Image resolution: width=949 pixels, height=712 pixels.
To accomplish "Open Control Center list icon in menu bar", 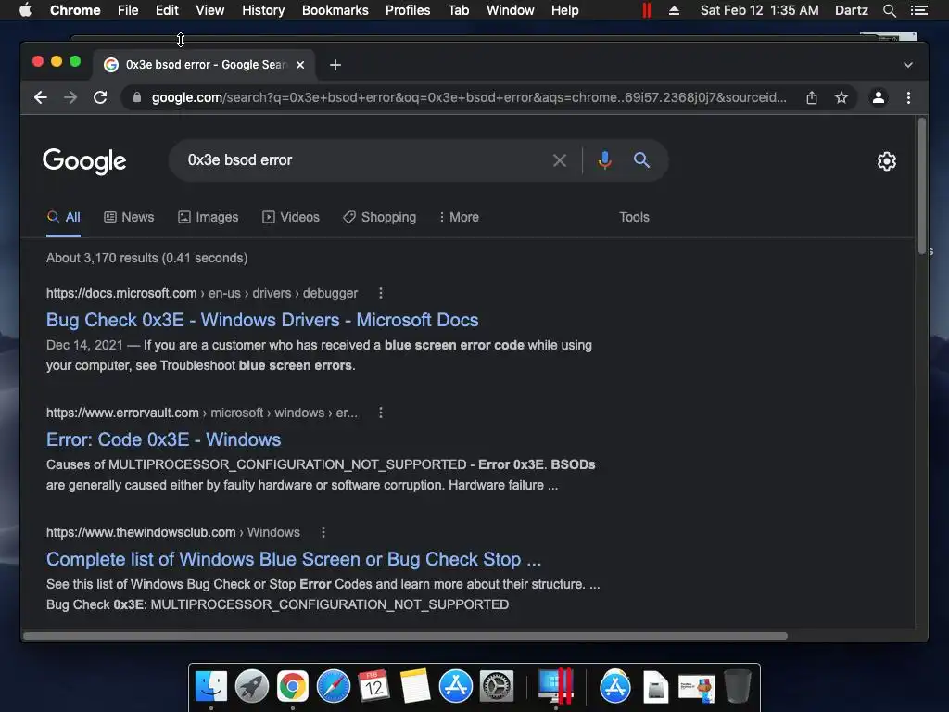I will [x=918, y=10].
